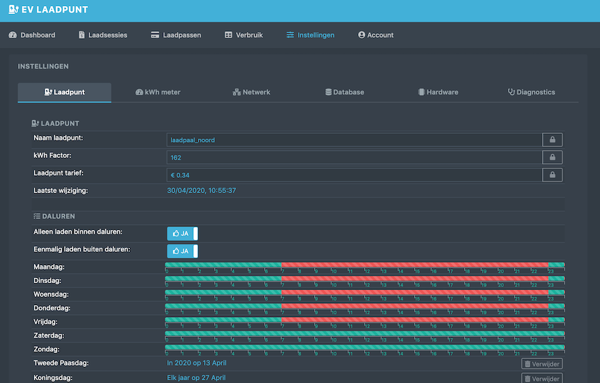This screenshot has height=383, width=600.
Task: Remove Tweede Paasdag with Verwijder button
Action: [x=541, y=364]
